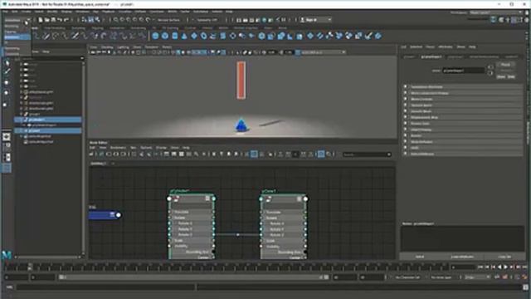Pick the Select tool in the toolbox
531x299 pixels.
tap(7, 63)
